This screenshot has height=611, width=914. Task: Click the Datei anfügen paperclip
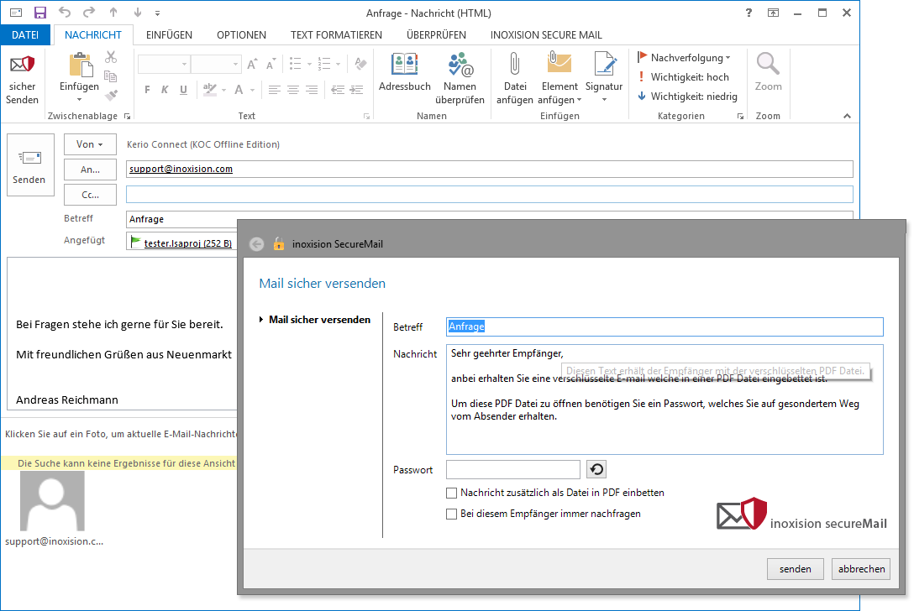click(x=514, y=65)
